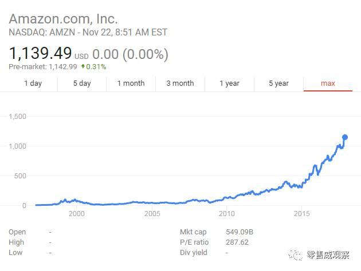Click the Open label in stats
This screenshot has height=271, width=361.
17,232
